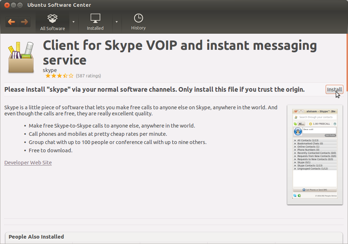348x244 pixels.
Task: Click the People Also Installed header
Action: pyautogui.click(x=36, y=237)
